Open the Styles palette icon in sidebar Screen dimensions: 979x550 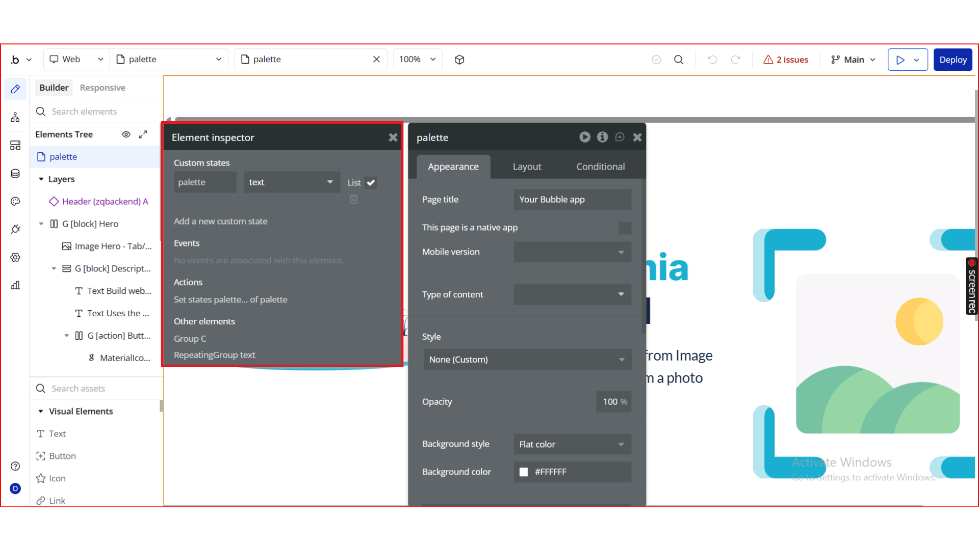point(15,202)
